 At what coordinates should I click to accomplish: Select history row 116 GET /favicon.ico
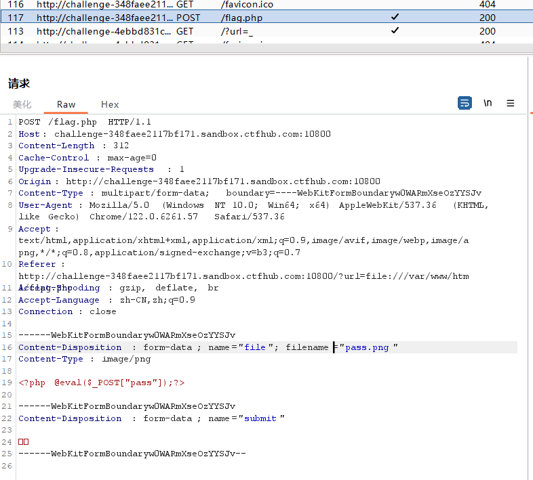coord(266,5)
